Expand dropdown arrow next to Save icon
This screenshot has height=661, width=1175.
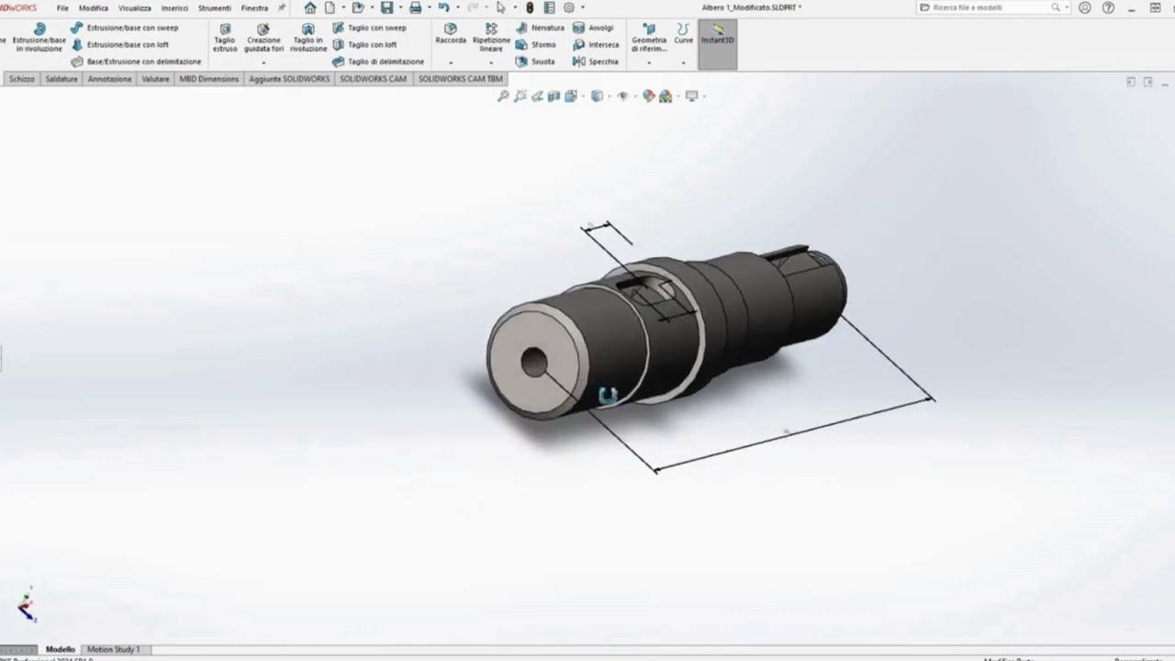point(400,7)
